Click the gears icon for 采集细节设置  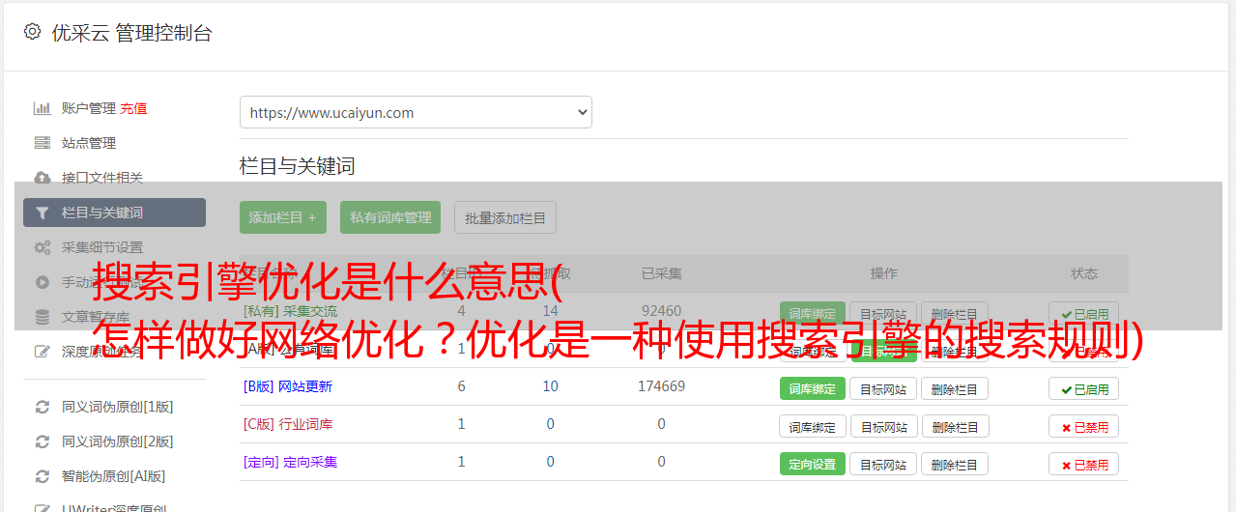tap(42, 247)
